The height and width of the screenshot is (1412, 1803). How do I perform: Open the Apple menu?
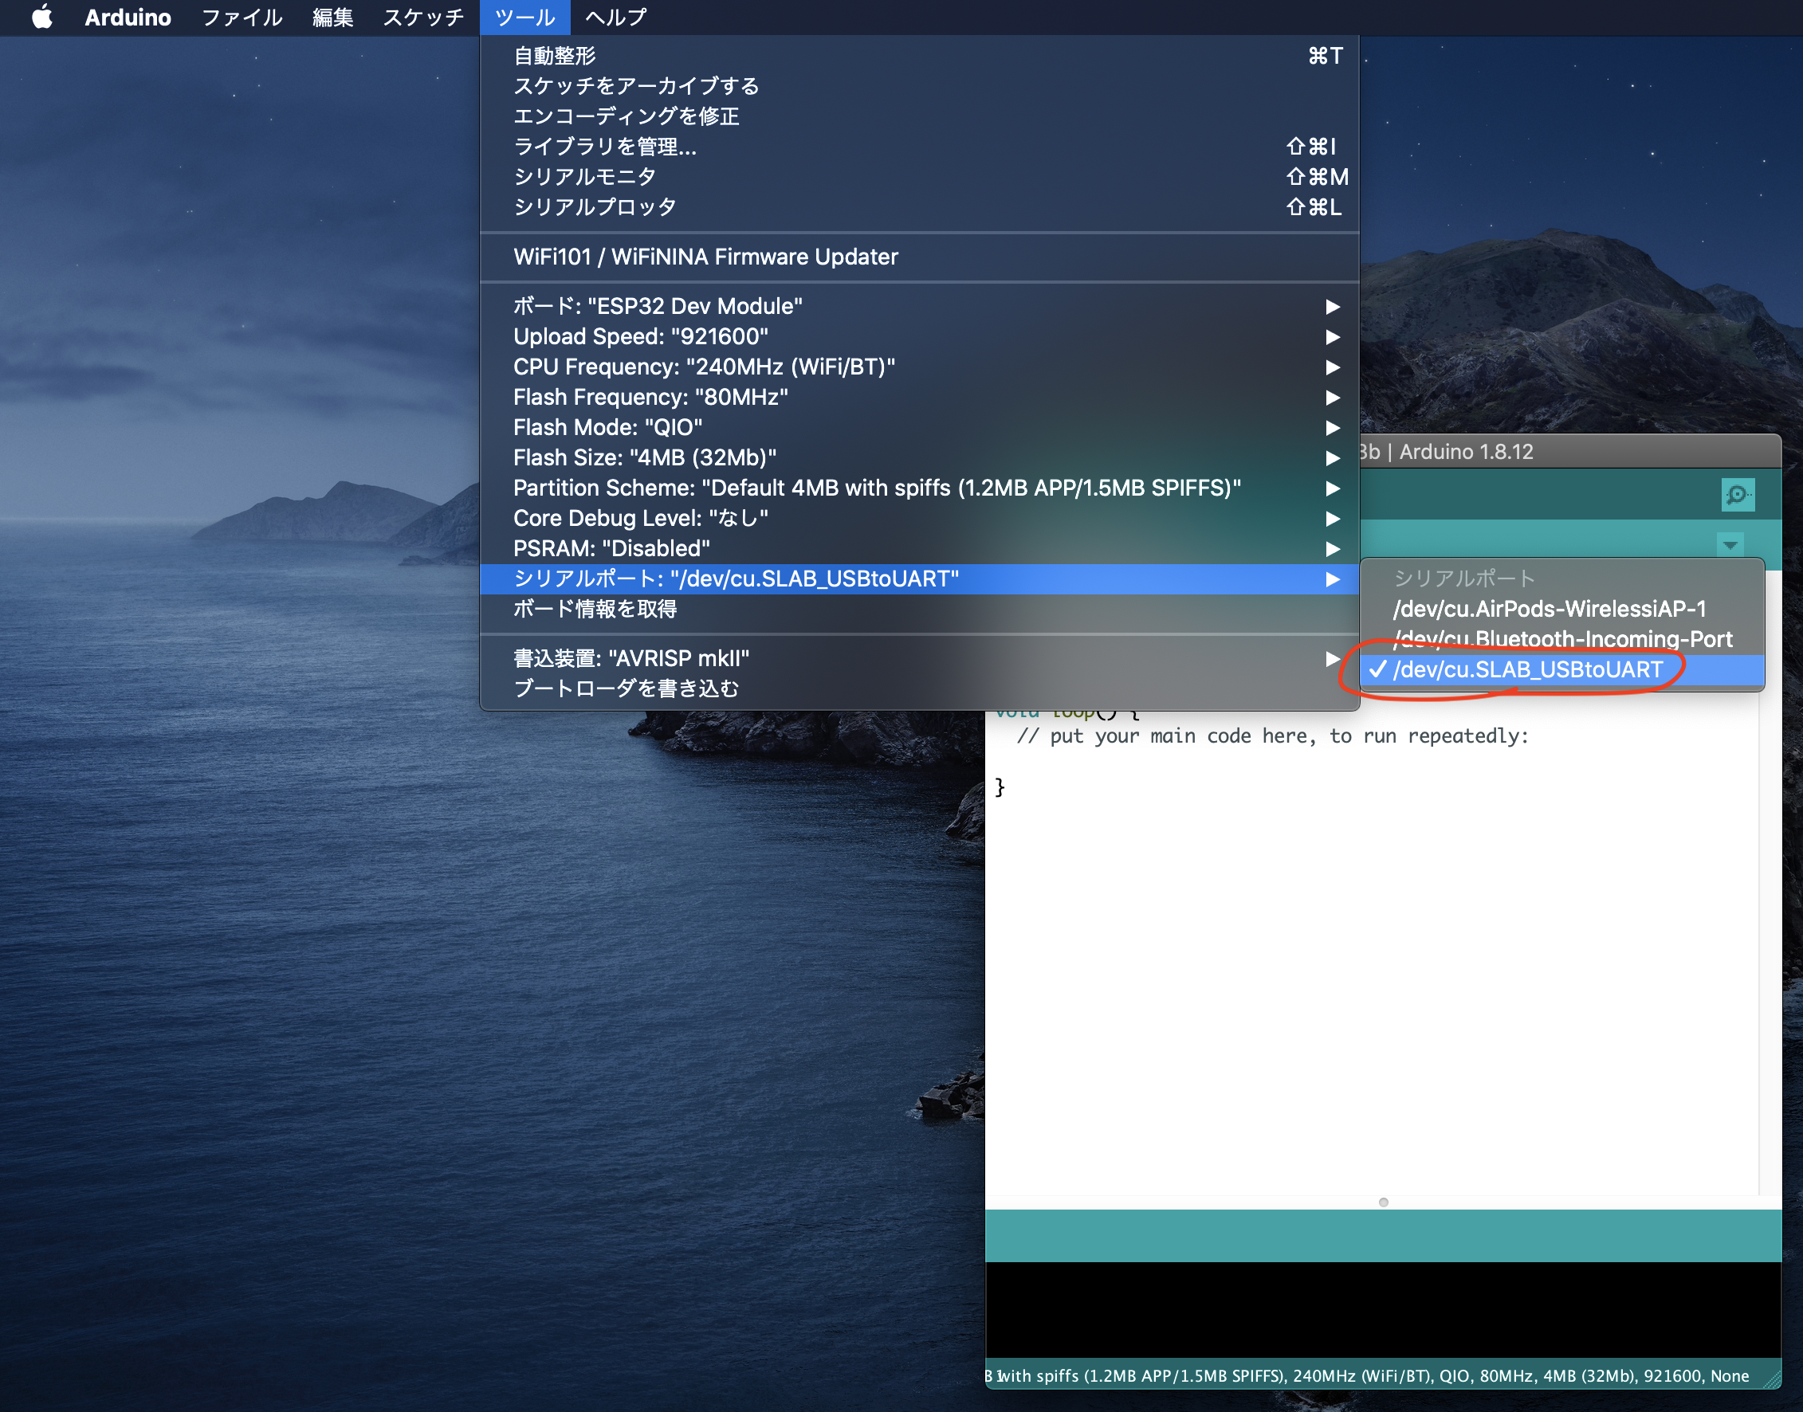[42, 17]
